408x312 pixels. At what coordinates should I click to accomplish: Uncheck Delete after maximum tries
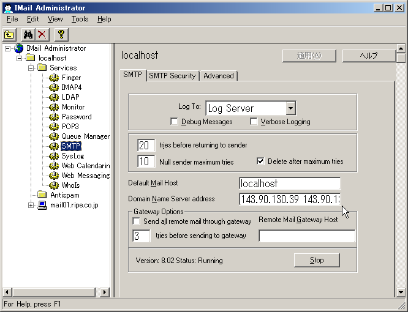pyautogui.click(x=260, y=162)
